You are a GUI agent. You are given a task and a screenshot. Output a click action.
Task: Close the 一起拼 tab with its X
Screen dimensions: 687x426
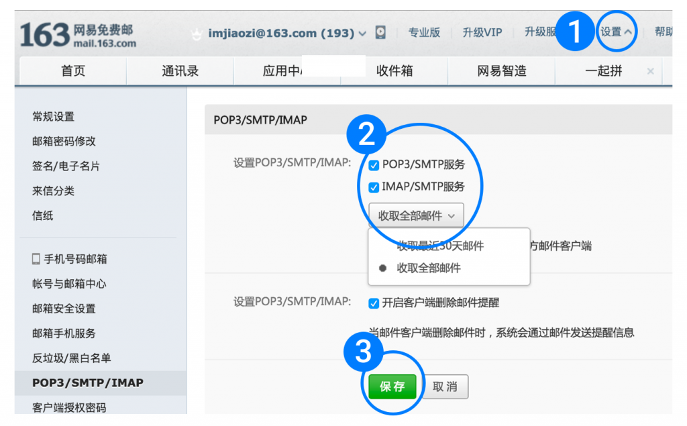[650, 71]
